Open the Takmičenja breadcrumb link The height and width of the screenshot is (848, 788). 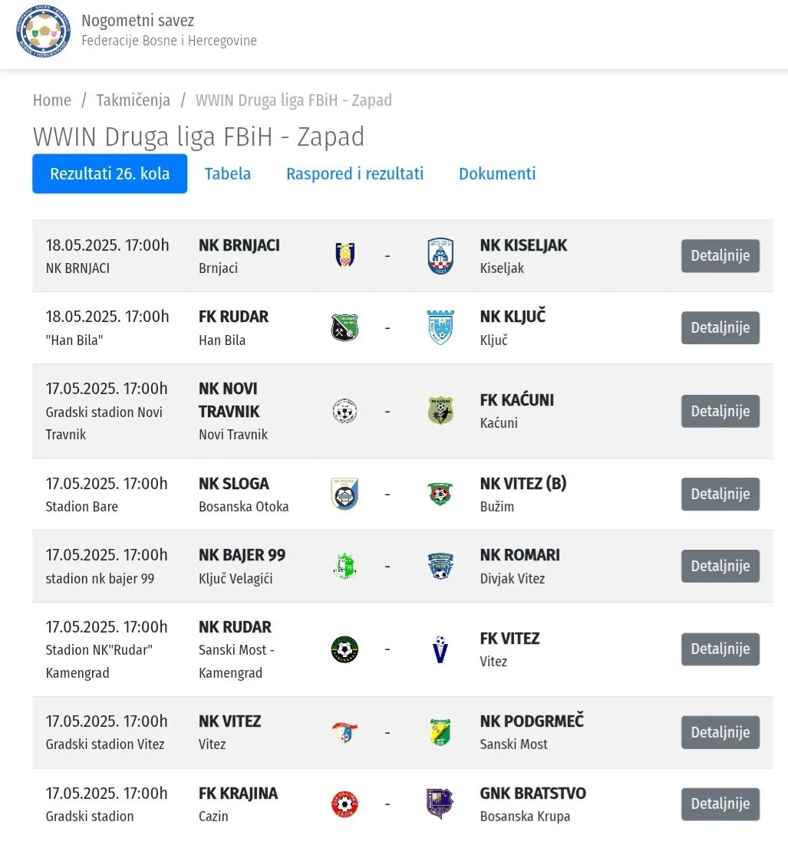tap(134, 100)
